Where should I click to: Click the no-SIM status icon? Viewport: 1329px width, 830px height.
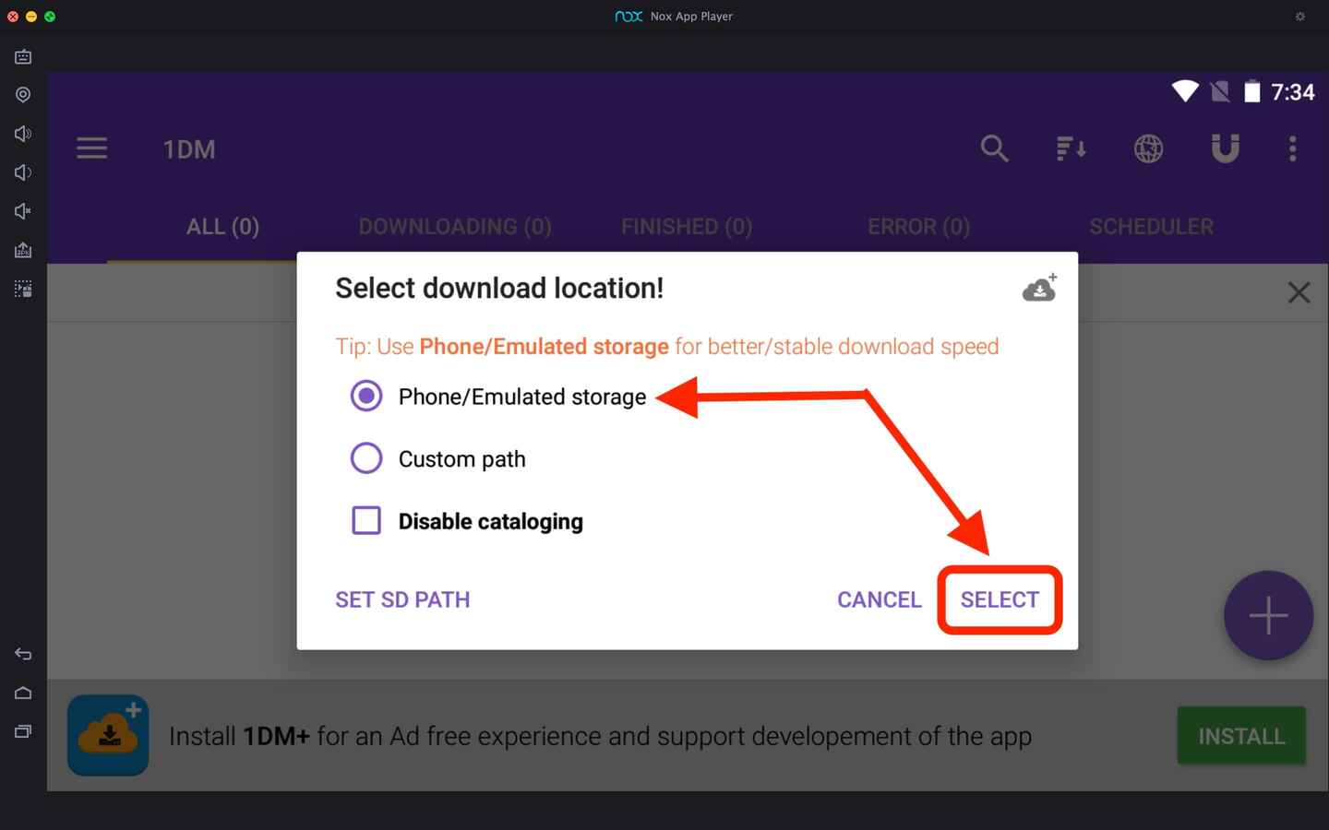tap(1220, 90)
